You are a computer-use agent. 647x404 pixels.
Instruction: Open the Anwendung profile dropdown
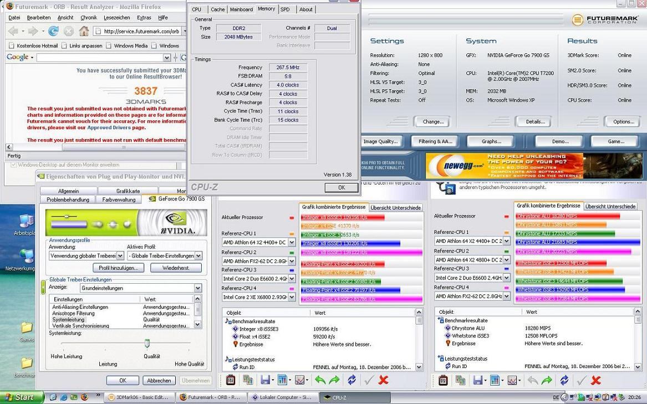[x=120, y=256]
